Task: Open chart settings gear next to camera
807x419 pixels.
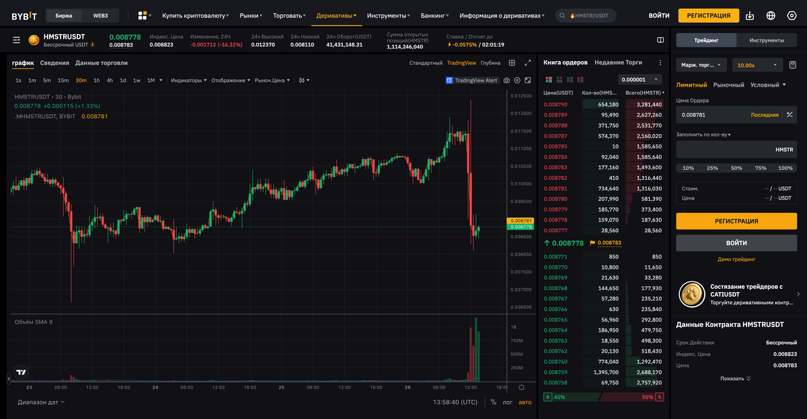Action: (x=517, y=80)
